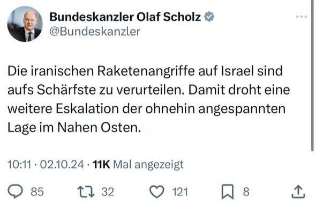The image size is (316, 212).
Task: Open the three-dot more options menu
Action: pyautogui.click(x=302, y=17)
